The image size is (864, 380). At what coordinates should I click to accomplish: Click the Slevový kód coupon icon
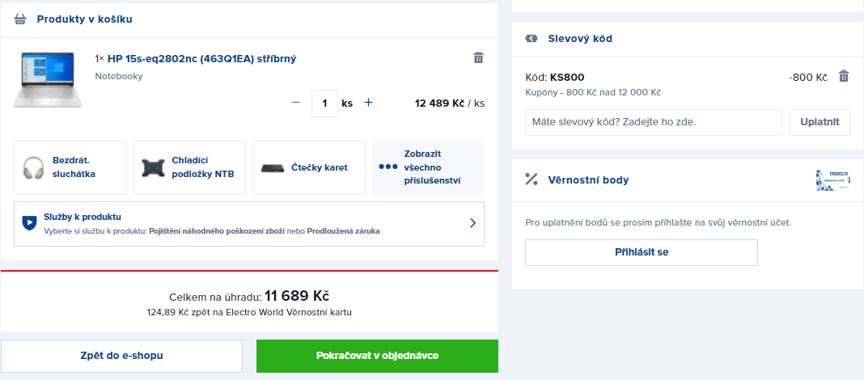tap(532, 39)
